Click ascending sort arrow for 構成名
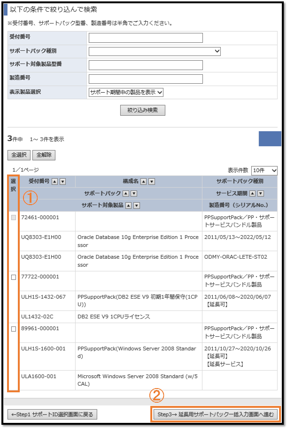This screenshot has width=288, height=429. (144, 182)
